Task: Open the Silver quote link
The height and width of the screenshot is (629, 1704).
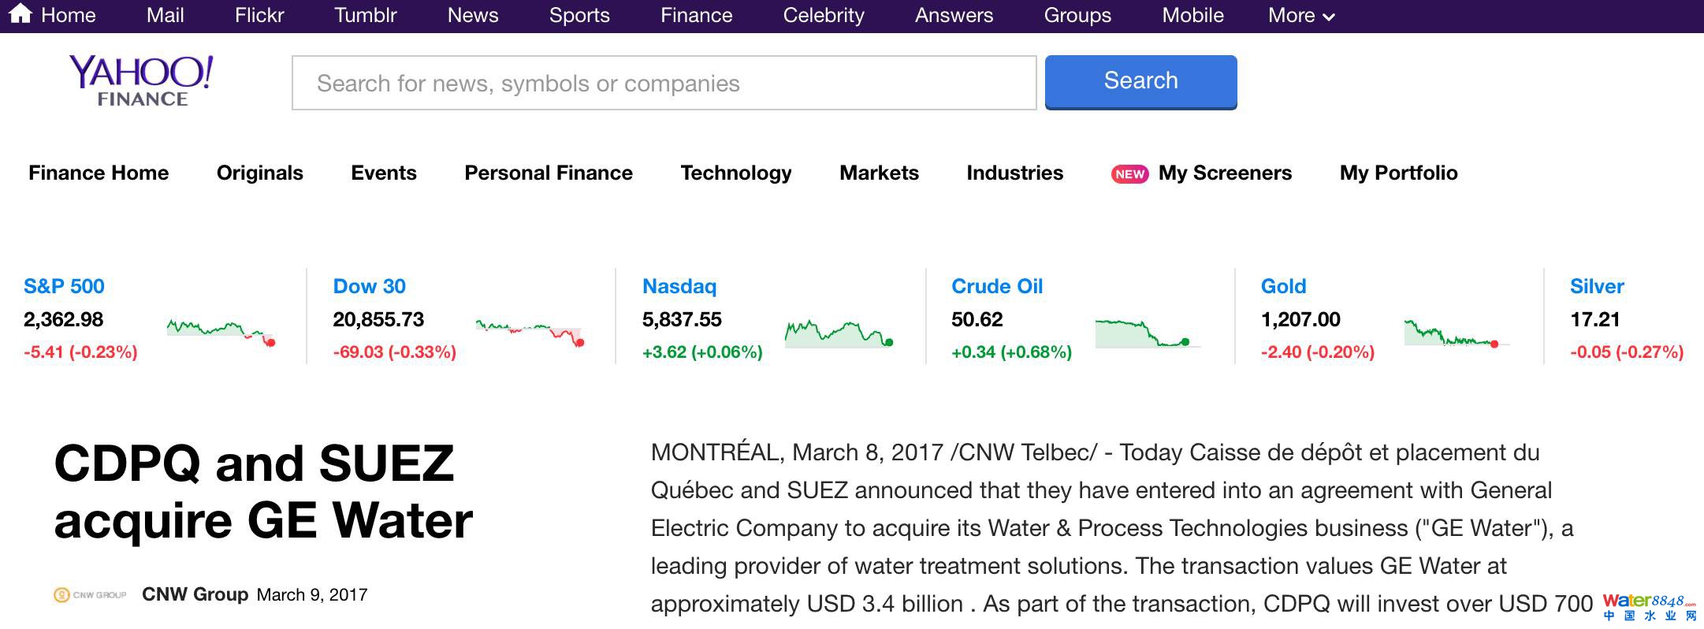Action: click(x=1597, y=286)
